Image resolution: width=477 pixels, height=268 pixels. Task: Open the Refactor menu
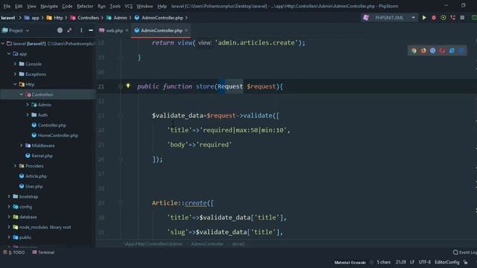[85, 6]
